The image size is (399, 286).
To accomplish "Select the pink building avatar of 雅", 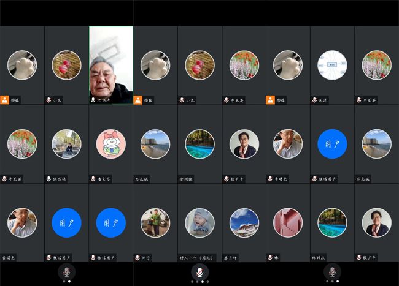I will pos(288,223).
